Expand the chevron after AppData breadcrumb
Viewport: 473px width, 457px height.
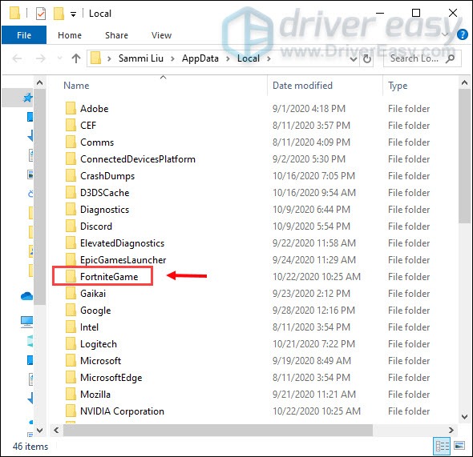tap(228, 58)
